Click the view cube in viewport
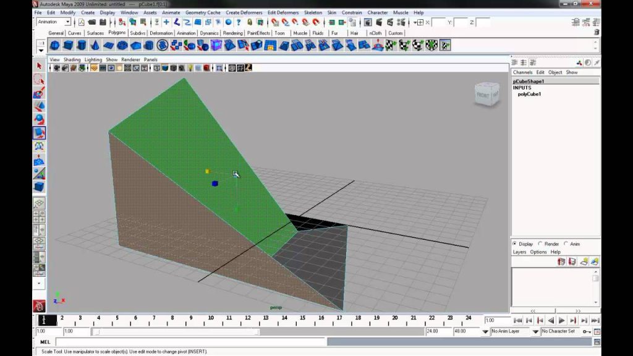Viewport: 633px width, 356px height. click(487, 94)
